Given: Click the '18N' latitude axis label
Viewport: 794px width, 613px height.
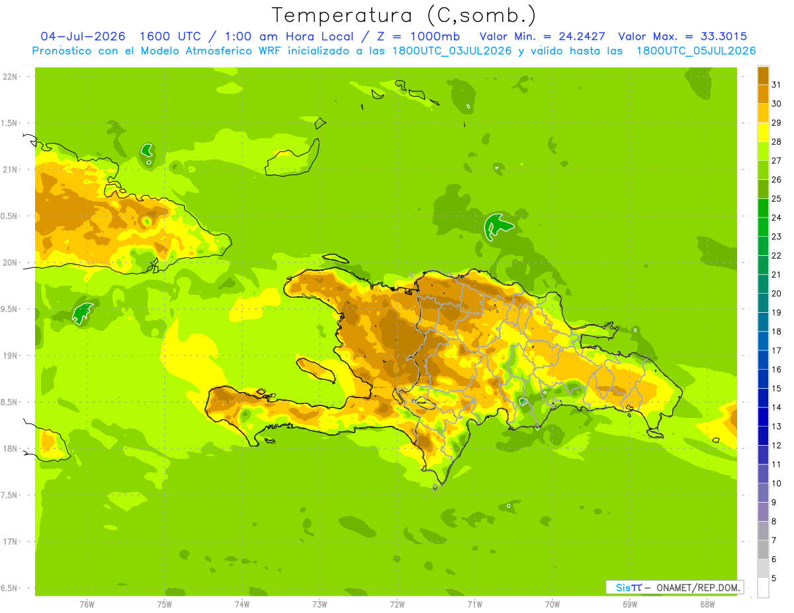Looking at the screenshot, I should [x=9, y=448].
